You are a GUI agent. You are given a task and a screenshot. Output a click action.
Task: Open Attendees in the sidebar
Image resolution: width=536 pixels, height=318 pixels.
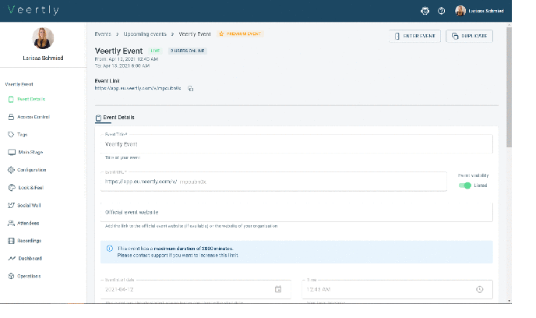23,223
